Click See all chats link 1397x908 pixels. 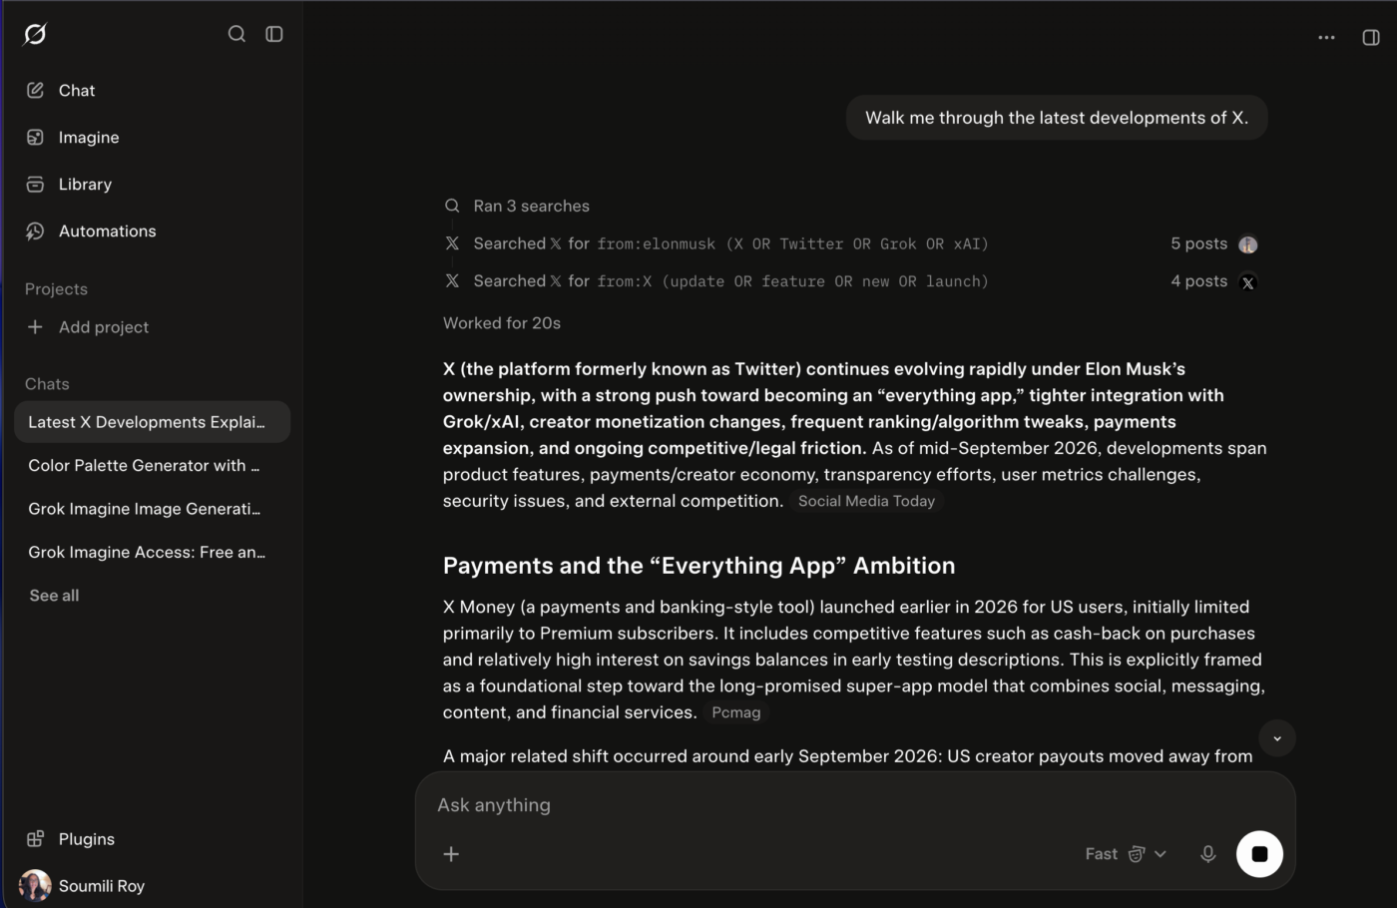[x=54, y=596]
